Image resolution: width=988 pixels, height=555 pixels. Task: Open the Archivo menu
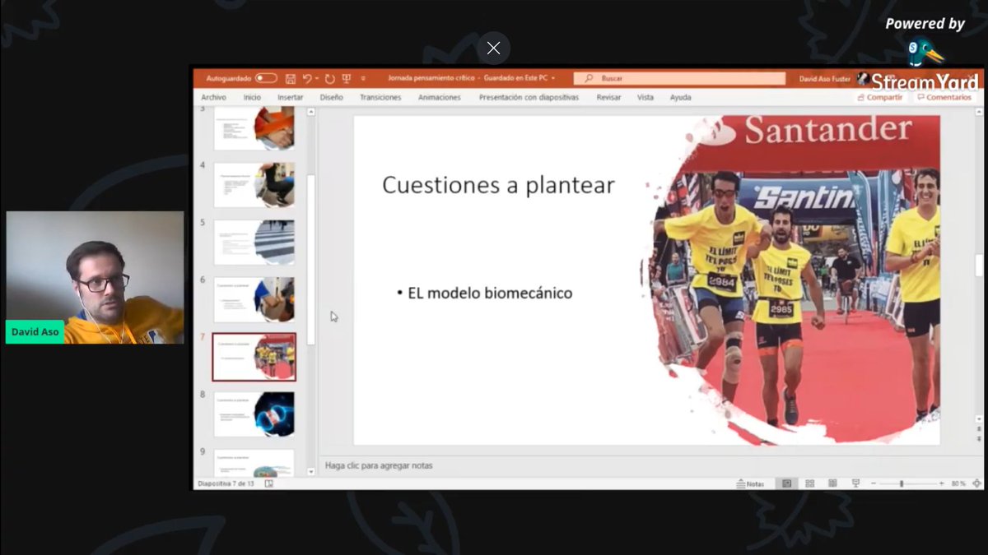click(x=213, y=97)
